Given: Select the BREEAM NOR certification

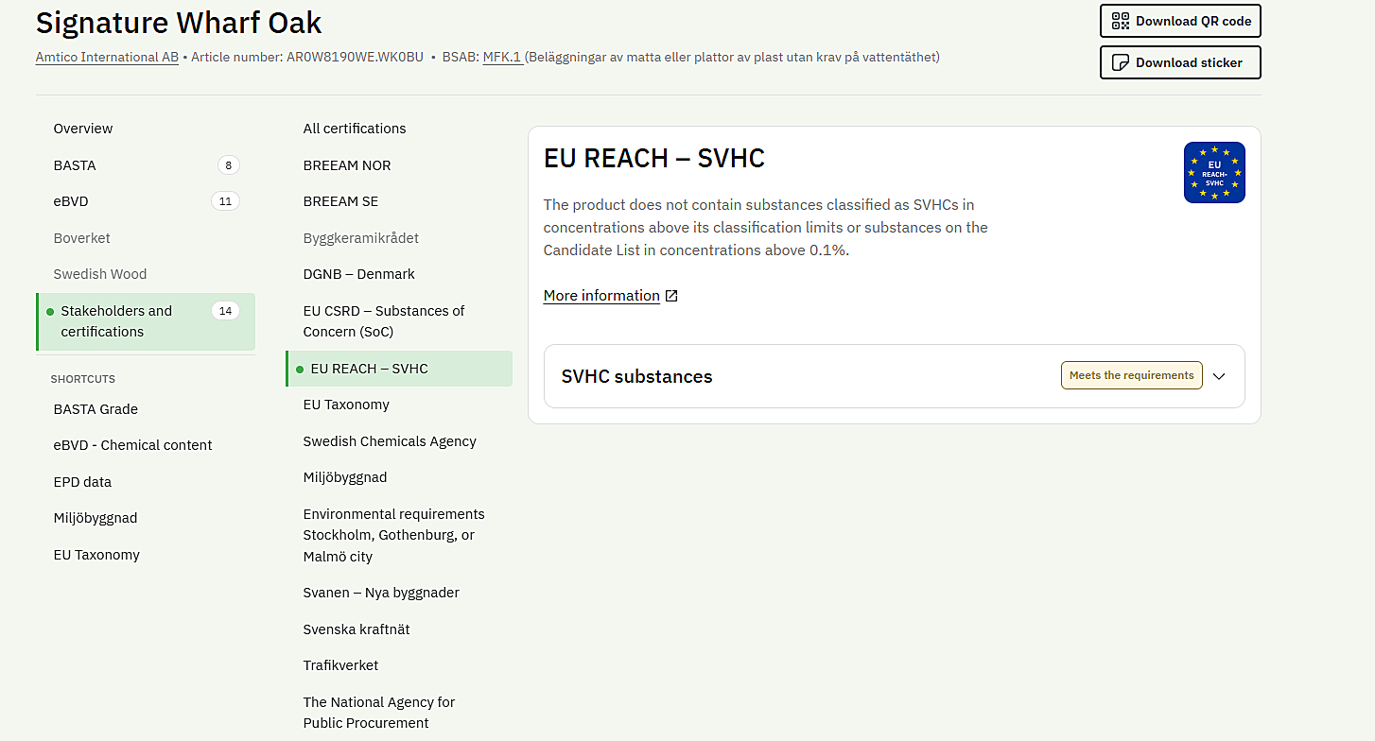Looking at the screenshot, I should pos(347,165).
